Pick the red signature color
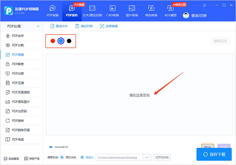This screenshot has height=165, width=236. 53,41
